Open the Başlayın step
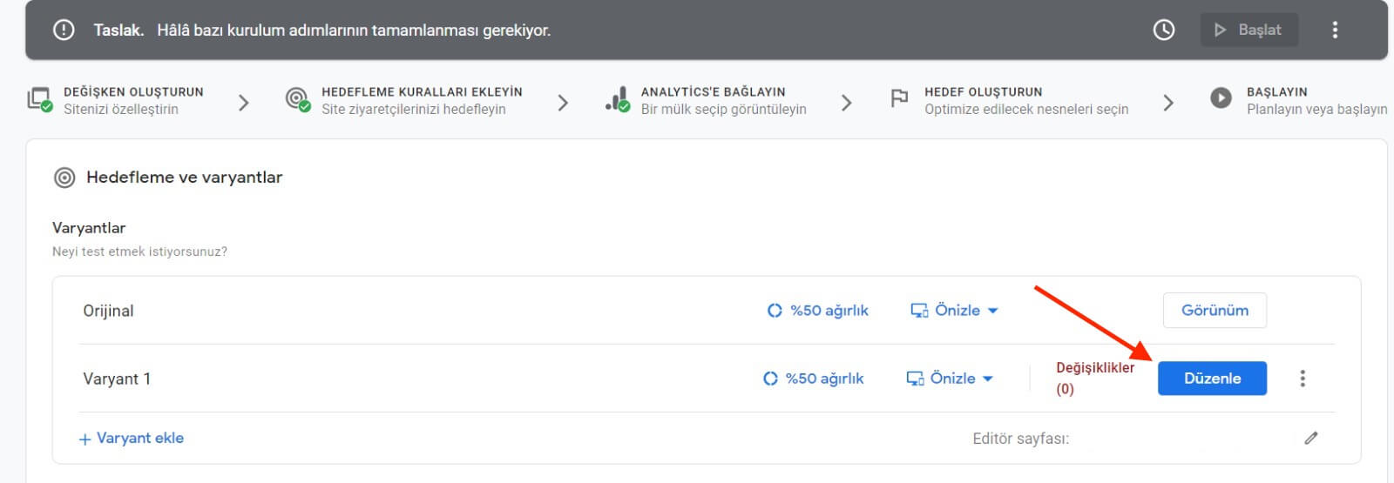This screenshot has height=483, width=1394. 1299,100
